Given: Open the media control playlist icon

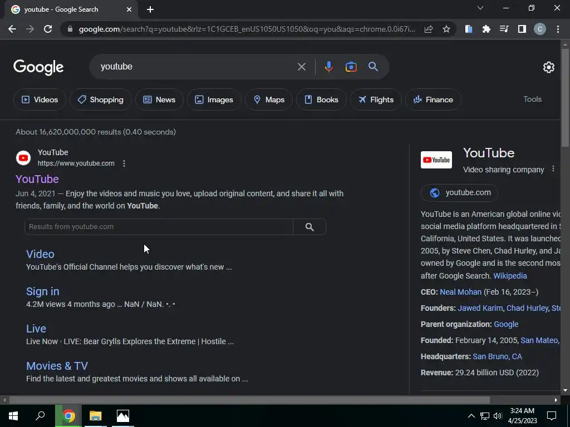Looking at the screenshot, I should coord(504,29).
